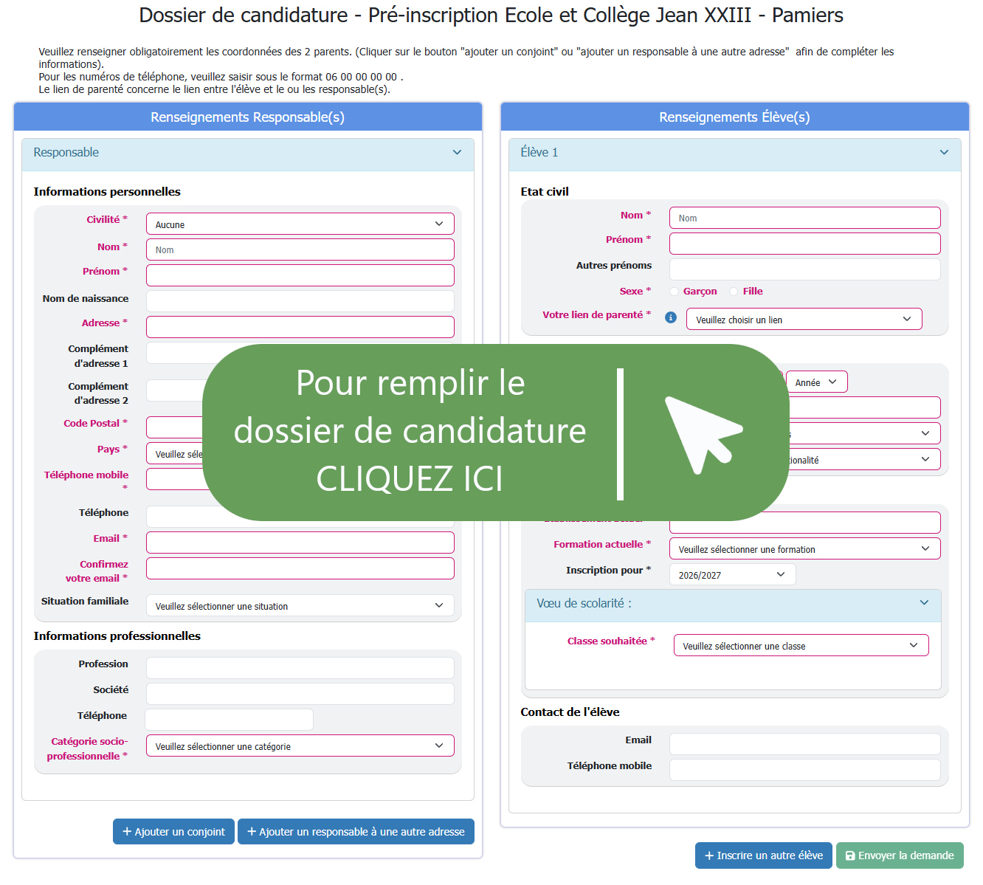Screen dimensions: 983x885
Task: Collapse the Responsable panel chevron
Action: [457, 153]
